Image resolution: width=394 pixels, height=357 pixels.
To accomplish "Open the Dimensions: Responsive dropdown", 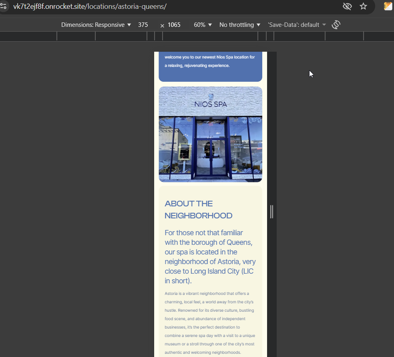I will tap(96, 24).
